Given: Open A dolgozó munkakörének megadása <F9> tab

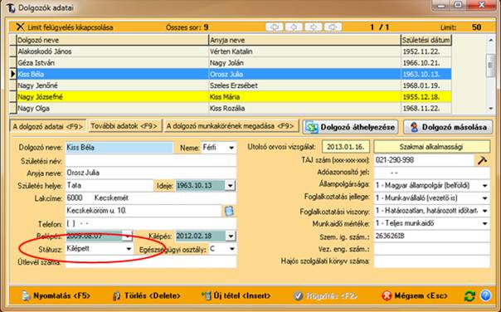Looking at the screenshot, I should click(x=231, y=126).
